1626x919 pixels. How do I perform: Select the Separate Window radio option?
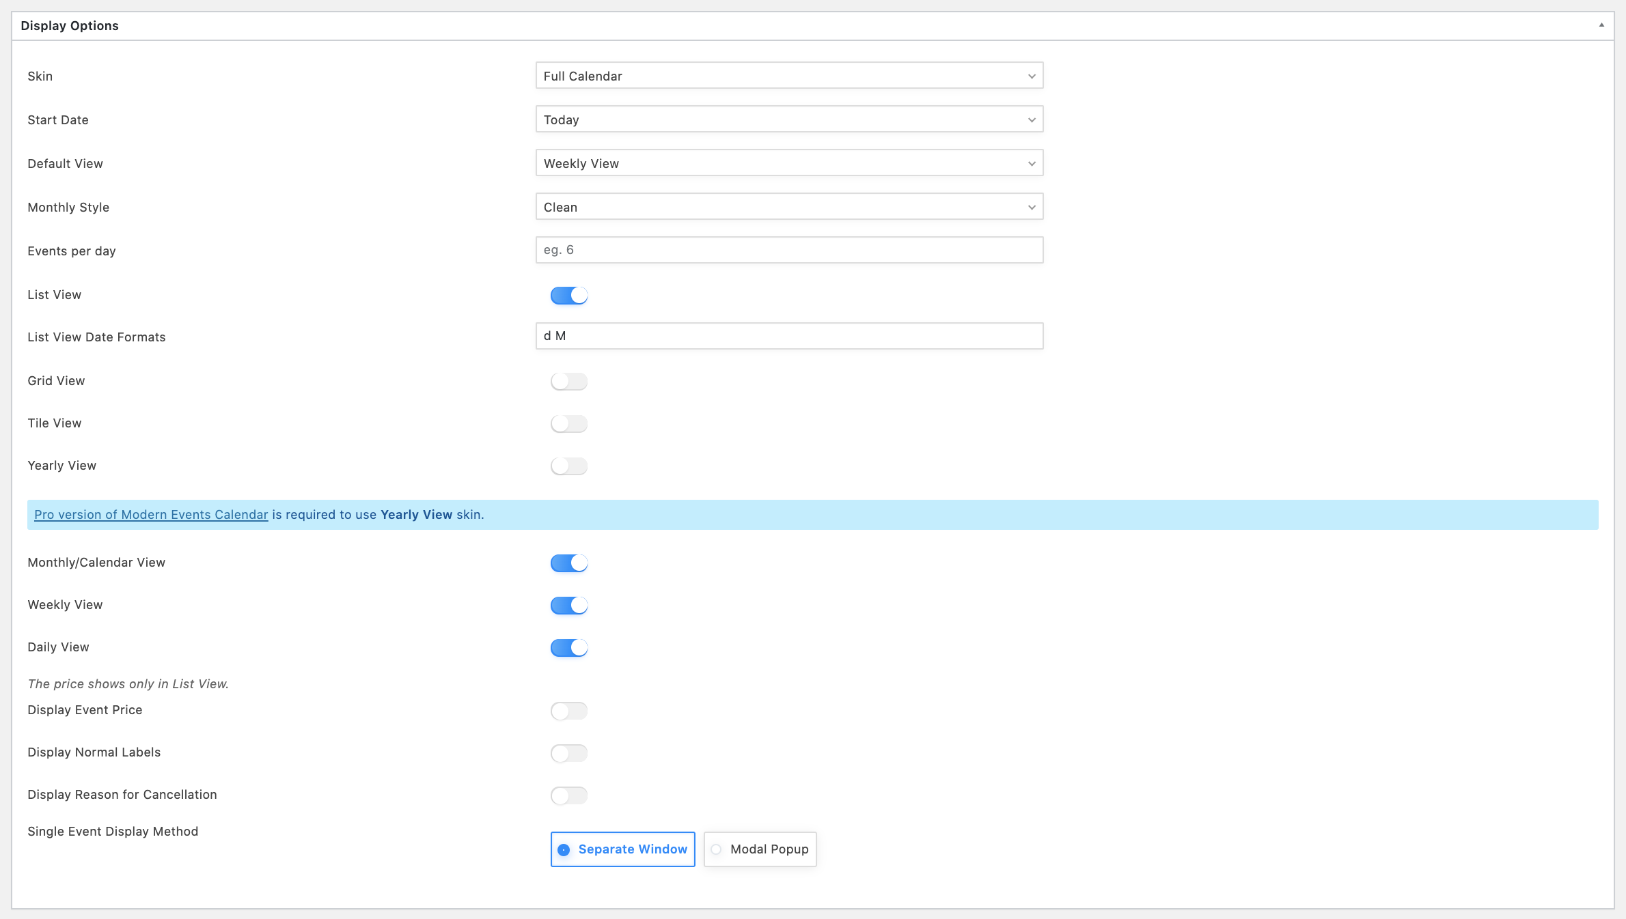click(622, 849)
